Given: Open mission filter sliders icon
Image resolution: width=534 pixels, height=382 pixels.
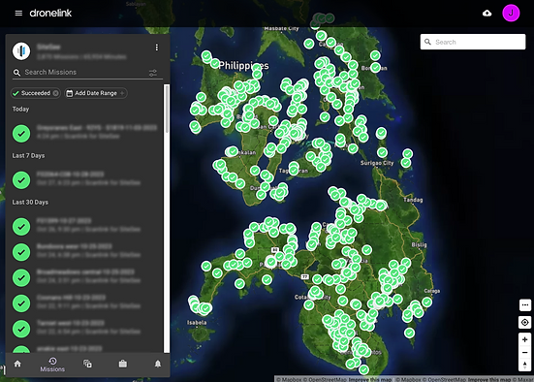Looking at the screenshot, I should tap(153, 73).
